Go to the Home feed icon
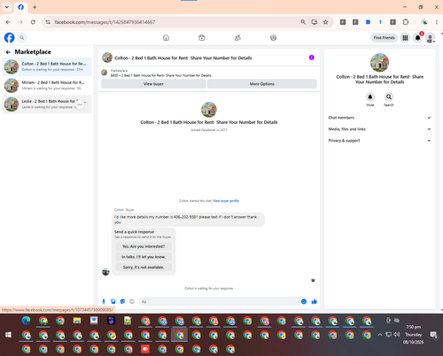This screenshot has width=443, height=356. [166, 38]
